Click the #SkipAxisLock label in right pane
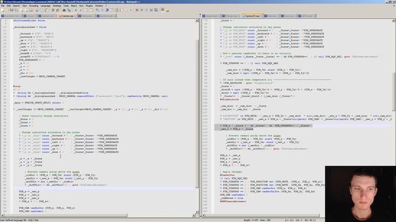 [x=230, y=99]
